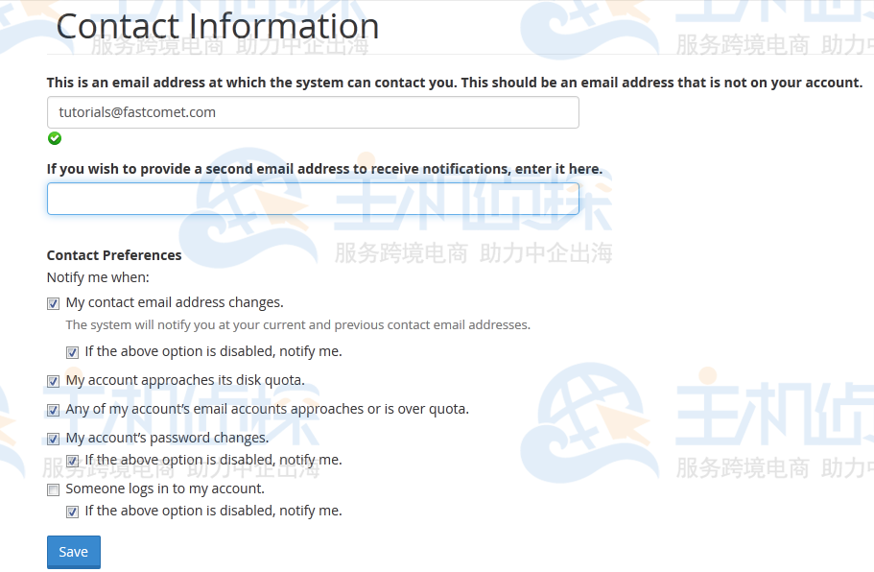
Task: Click the 'Notify me when:' label
Action: tap(98, 277)
